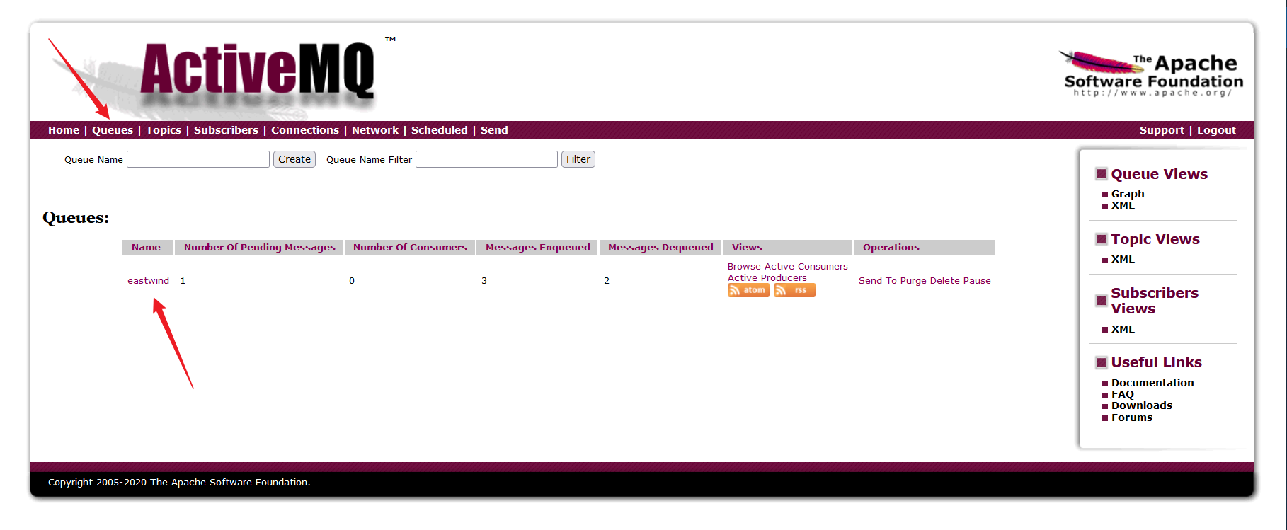Click the Queues: page heading
The height and width of the screenshot is (530, 1287).
(x=76, y=218)
